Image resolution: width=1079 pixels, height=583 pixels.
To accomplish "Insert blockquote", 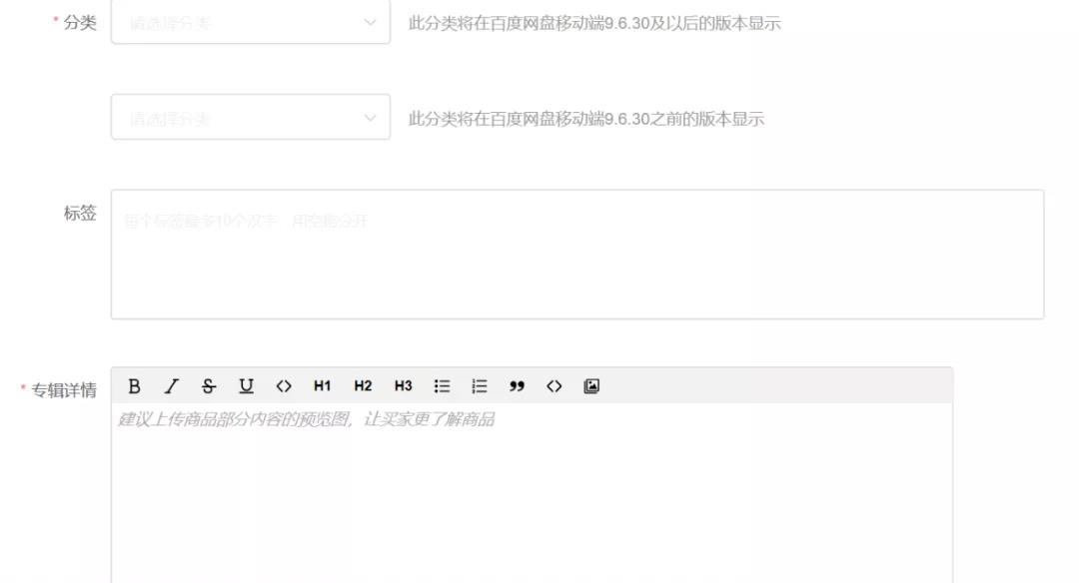I will click(517, 386).
